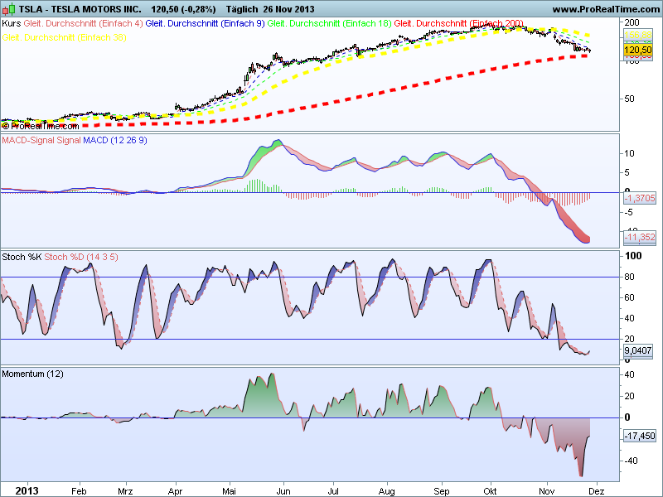The image size is (663, 497).
Task: Click the 156,88 moving average value tag
Action: [x=637, y=35]
